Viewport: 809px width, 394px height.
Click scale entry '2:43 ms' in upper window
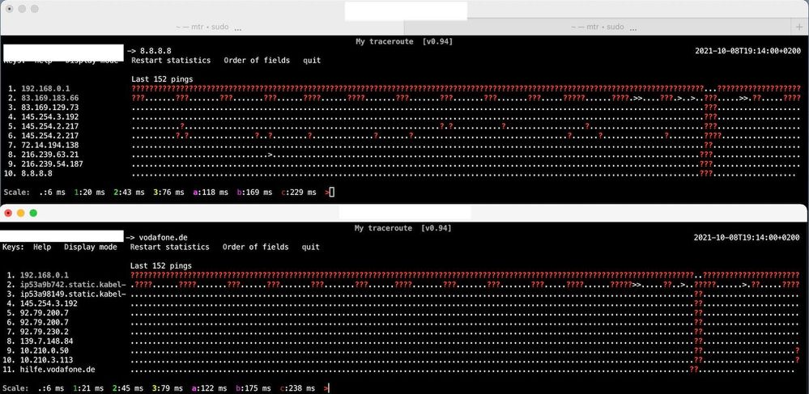pos(129,193)
